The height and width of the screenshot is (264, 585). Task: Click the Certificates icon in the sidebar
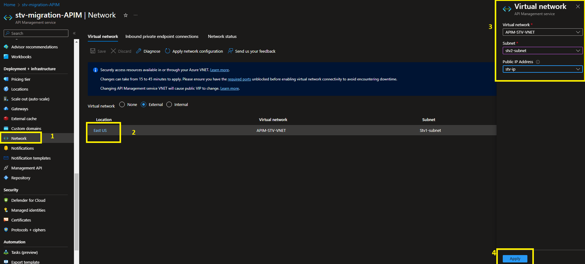tap(6, 220)
